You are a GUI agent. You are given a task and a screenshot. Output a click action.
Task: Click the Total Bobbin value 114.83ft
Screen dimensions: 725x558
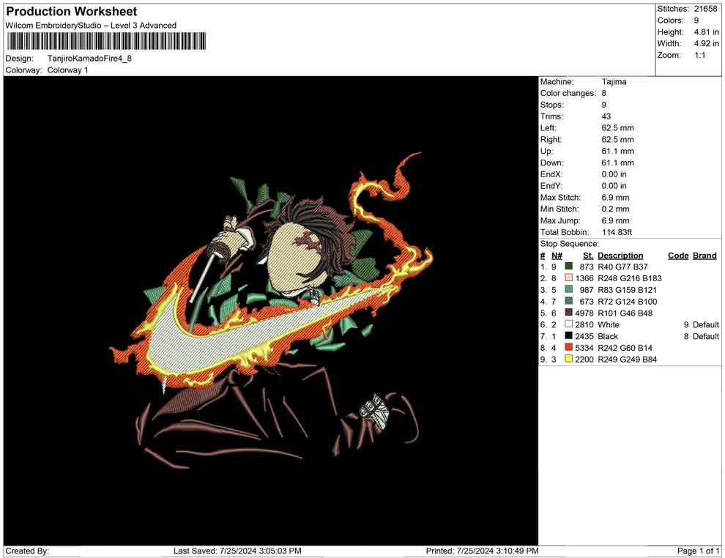[x=617, y=232]
